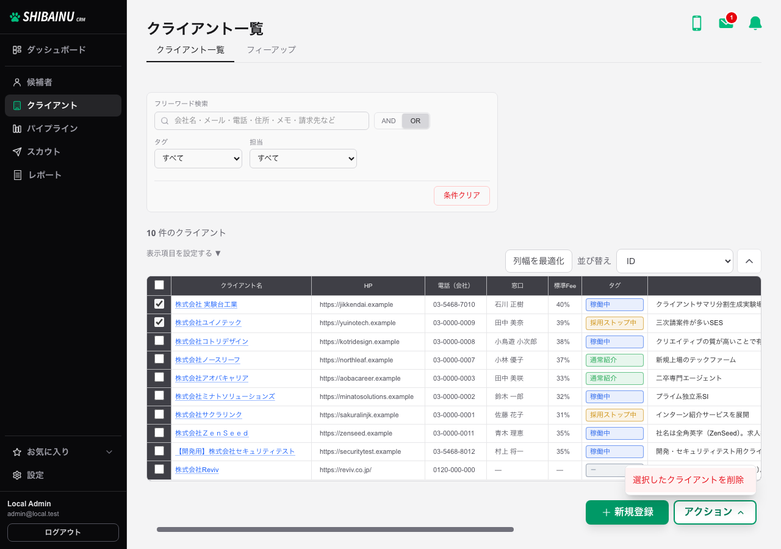The image size is (781, 549).
Task: Check 株式会社Reviv row checkbox
Action: (159, 469)
